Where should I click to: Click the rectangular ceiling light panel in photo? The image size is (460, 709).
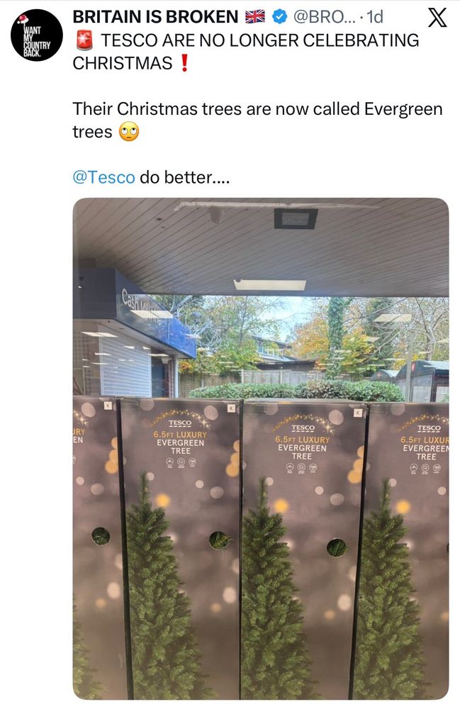coord(270,285)
